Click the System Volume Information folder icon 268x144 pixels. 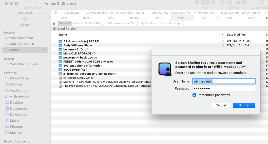pyautogui.click(x=60, y=66)
